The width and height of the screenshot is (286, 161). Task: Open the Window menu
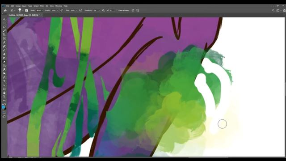tap(59, 6)
